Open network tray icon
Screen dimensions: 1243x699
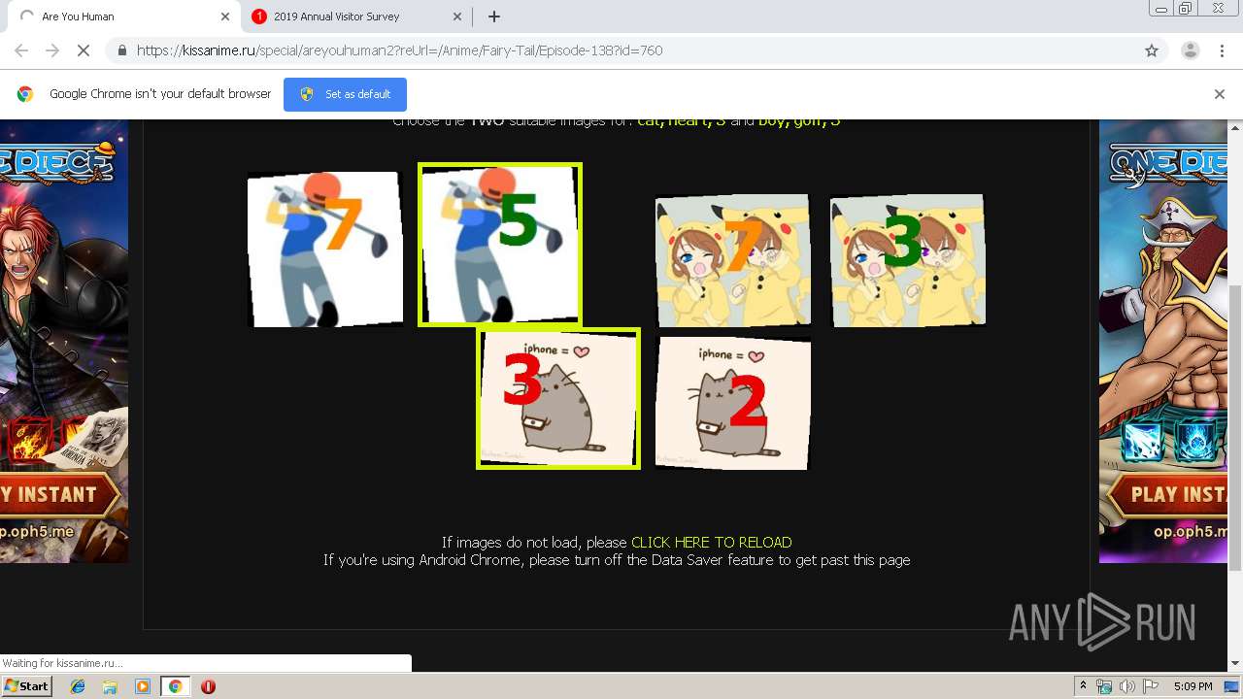click(1104, 686)
